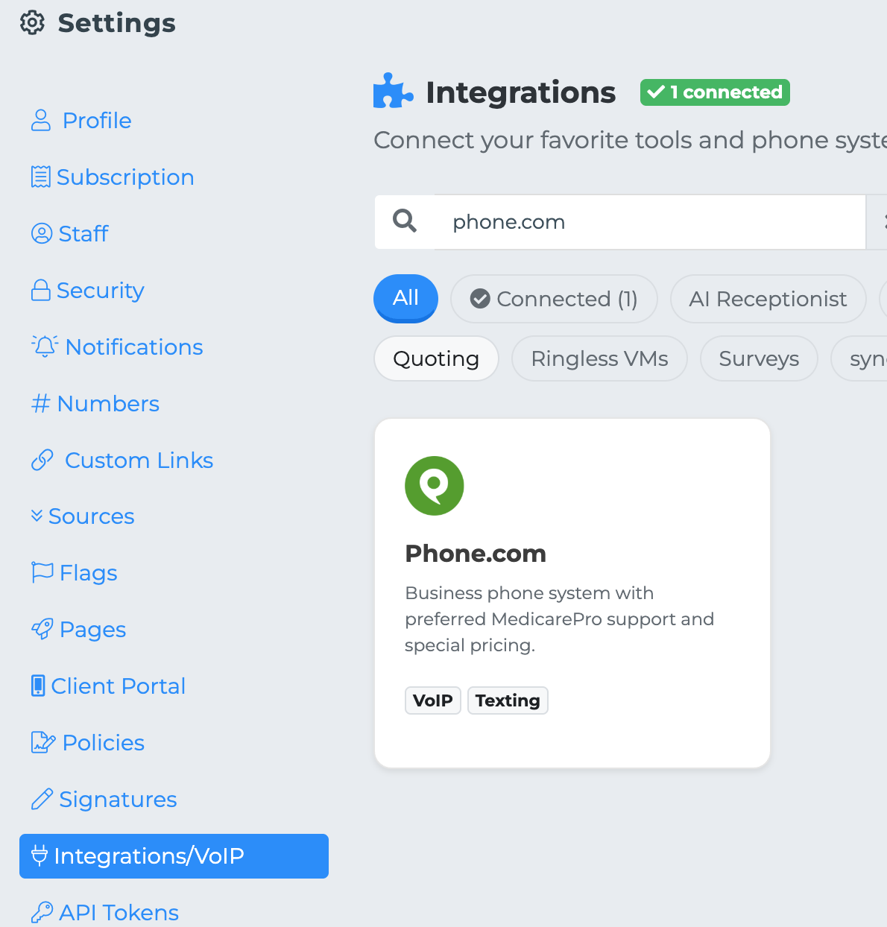Filter by Ringless VMs category
Viewport: 887px width, 927px height.
pyautogui.click(x=599, y=358)
